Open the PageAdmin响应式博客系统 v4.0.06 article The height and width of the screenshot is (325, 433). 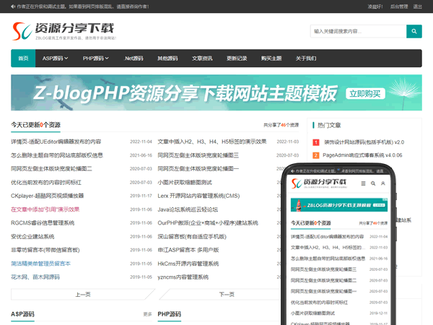[362, 155]
